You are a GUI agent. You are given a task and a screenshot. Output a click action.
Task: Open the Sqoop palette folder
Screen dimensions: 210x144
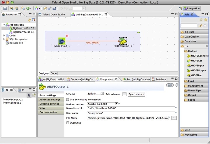pos(196,100)
